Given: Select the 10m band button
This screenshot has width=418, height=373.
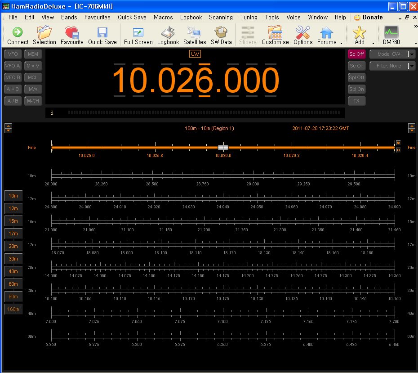Looking at the screenshot, I should coord(13,196).
